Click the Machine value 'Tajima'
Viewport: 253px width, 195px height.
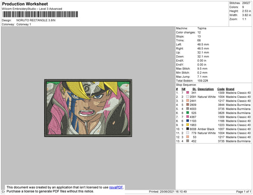202,28
